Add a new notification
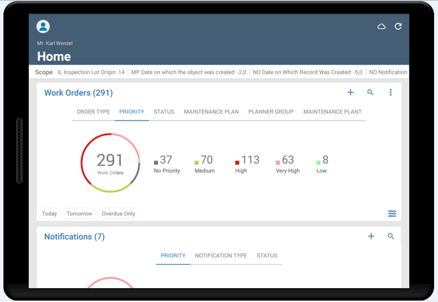Viewport: 438px width, 302px height. (371, 236)
